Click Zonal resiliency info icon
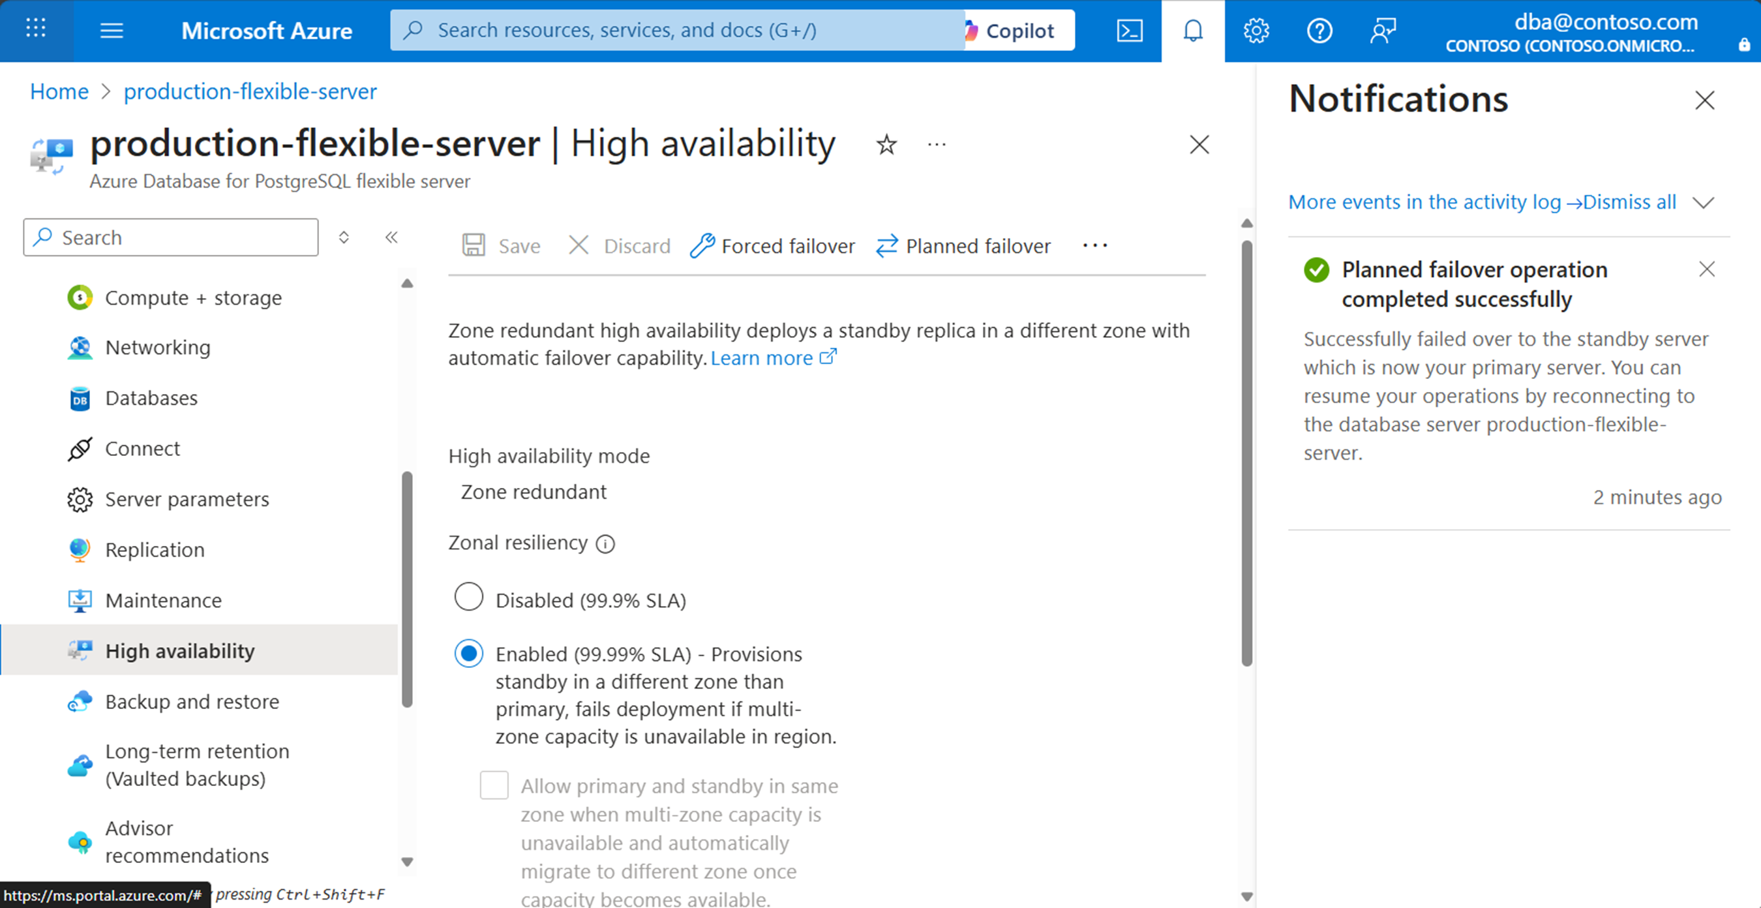The height and width of the screenshot is (908, 1761). (x=605, y=543)
